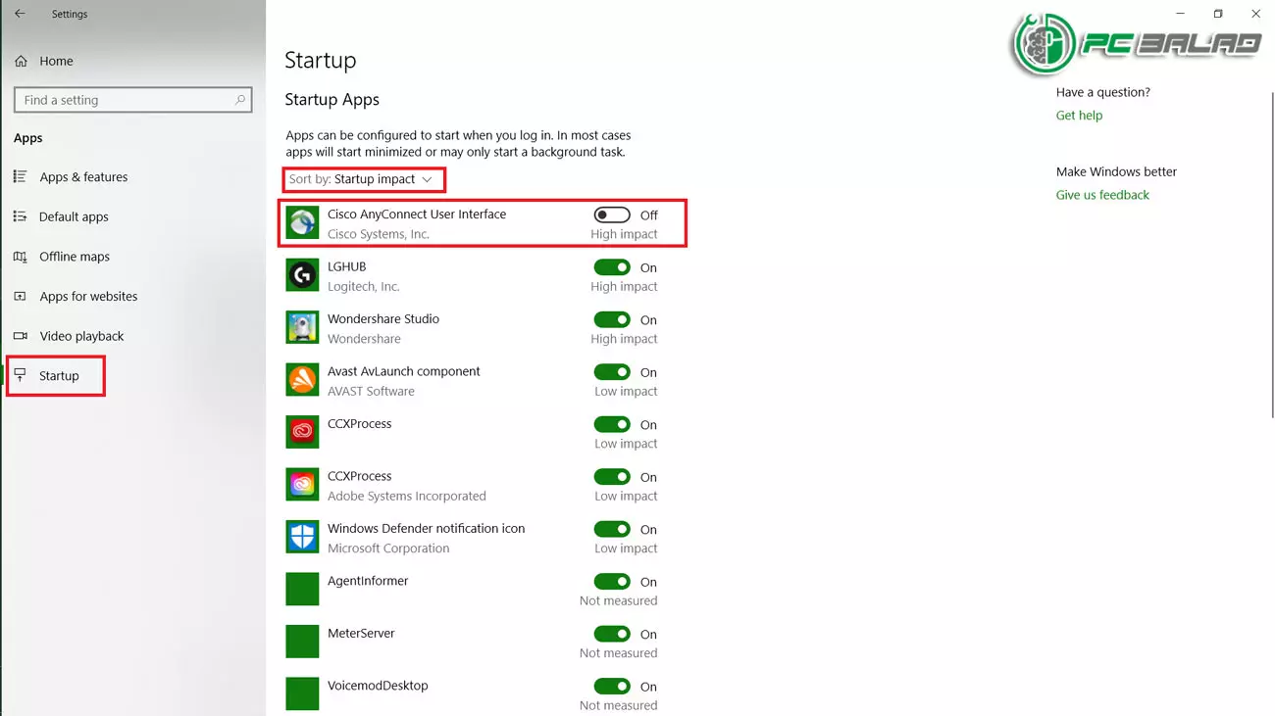Click the VoicemodDesktop green icon
Image resolution: width=1275 pixels, height=716 pixels.
tap(302, 693)
